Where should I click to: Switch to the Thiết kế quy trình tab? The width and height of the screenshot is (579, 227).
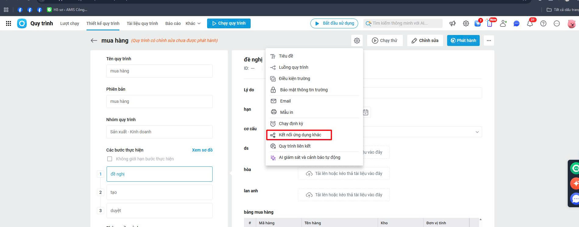click(103, 23)
